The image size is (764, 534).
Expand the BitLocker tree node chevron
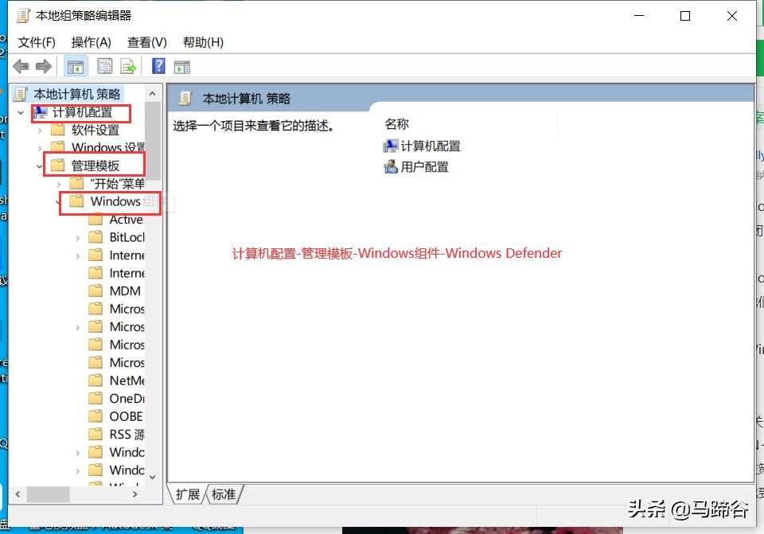[78, 237]
